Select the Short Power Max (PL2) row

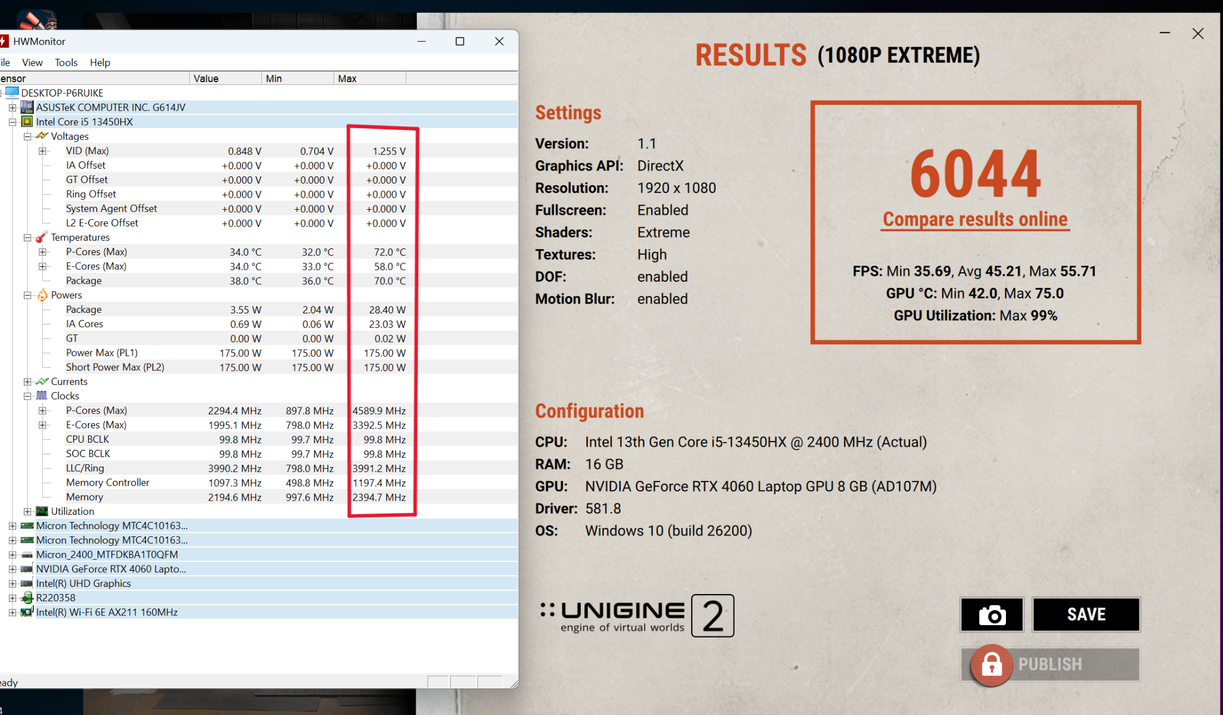[259, 367]
